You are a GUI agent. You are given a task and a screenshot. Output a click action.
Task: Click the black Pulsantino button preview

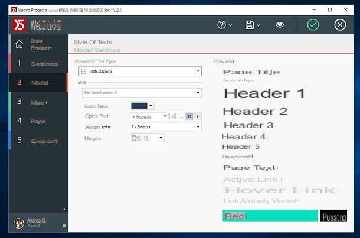click(333, 216)
